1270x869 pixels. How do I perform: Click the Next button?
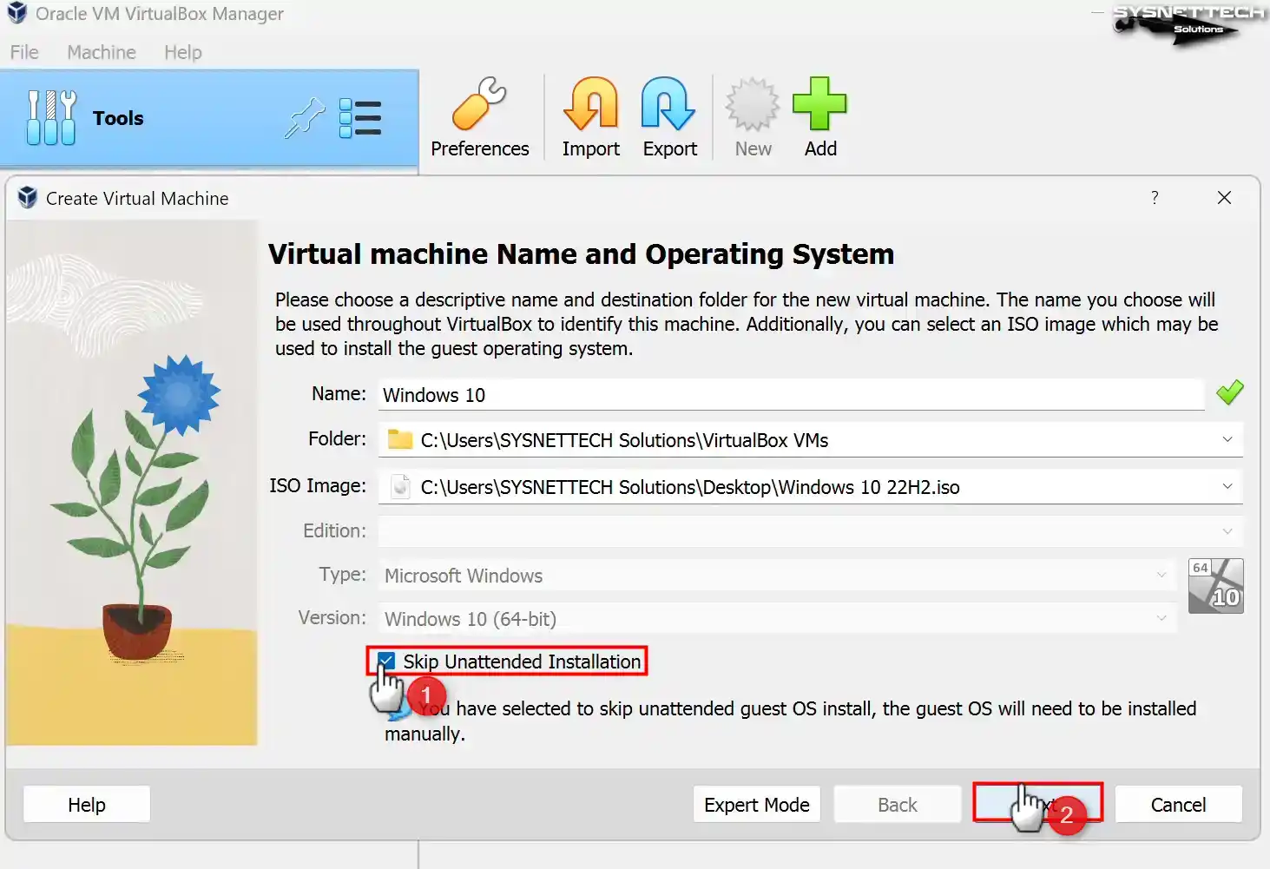tap(1038, 804)
